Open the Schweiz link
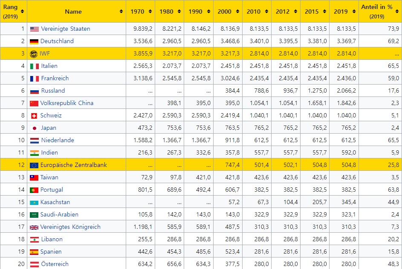Viewport: 402px width, 269px height. [x=51, y=115]
